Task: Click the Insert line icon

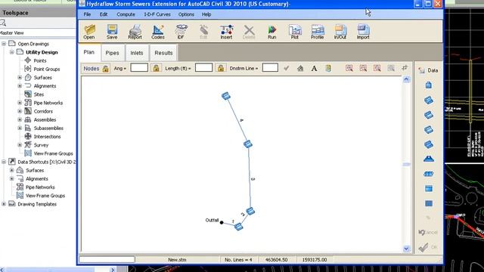Action: [226, 32]
